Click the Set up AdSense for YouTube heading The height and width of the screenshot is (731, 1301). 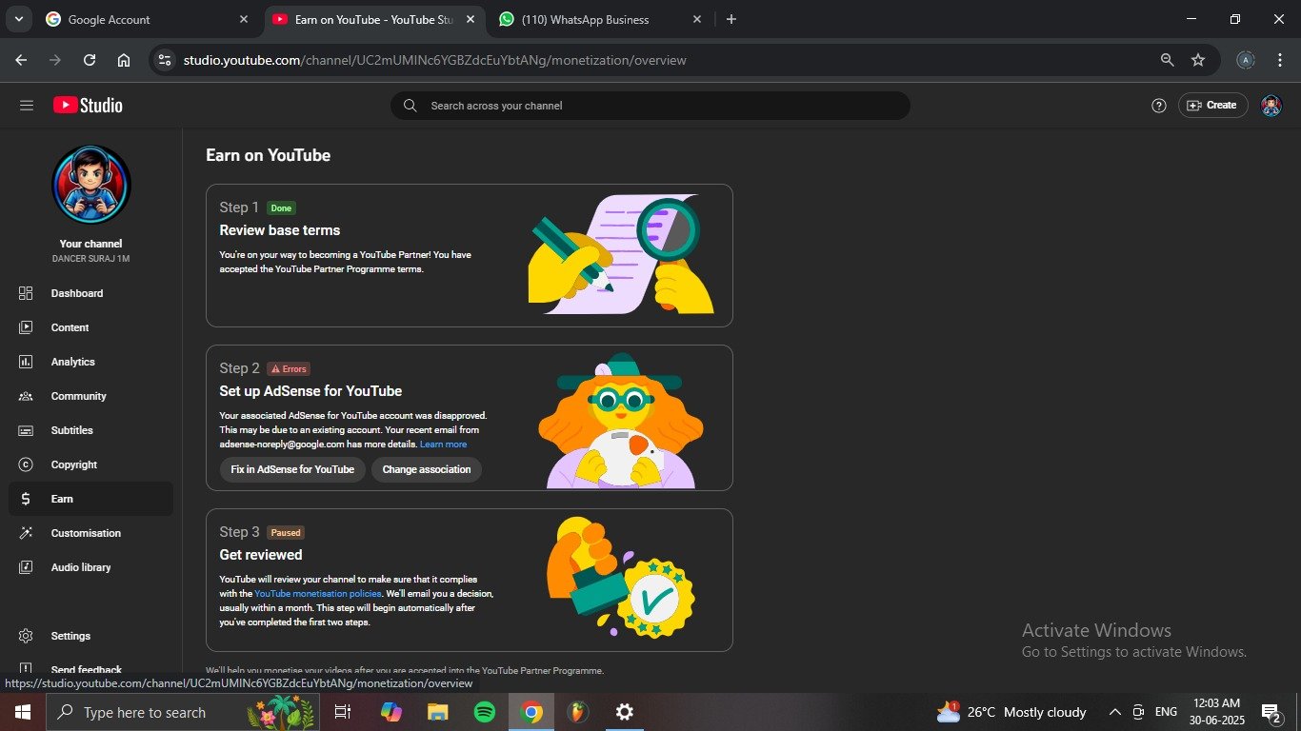click(x=310, y=391)
